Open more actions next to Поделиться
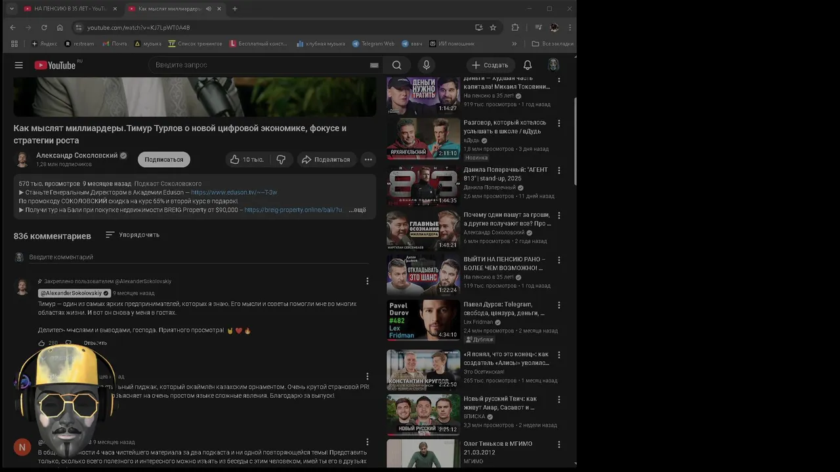This screenshot has width=840, height=472. coord(368,159)
